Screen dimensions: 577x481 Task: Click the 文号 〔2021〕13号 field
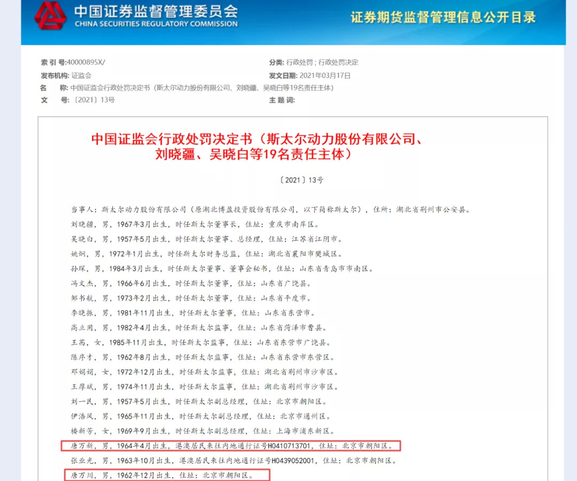(77, 100)
